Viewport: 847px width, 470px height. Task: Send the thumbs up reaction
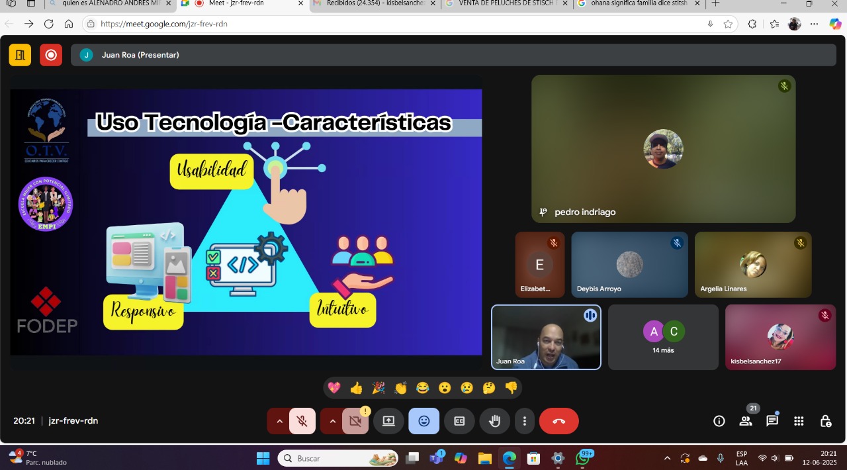click(x=356, y=388)
